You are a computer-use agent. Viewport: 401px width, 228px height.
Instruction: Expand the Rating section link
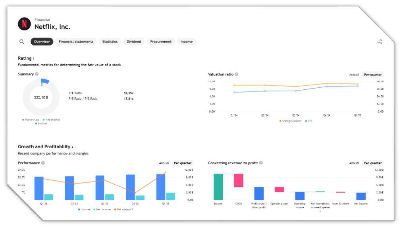point(26,58)
